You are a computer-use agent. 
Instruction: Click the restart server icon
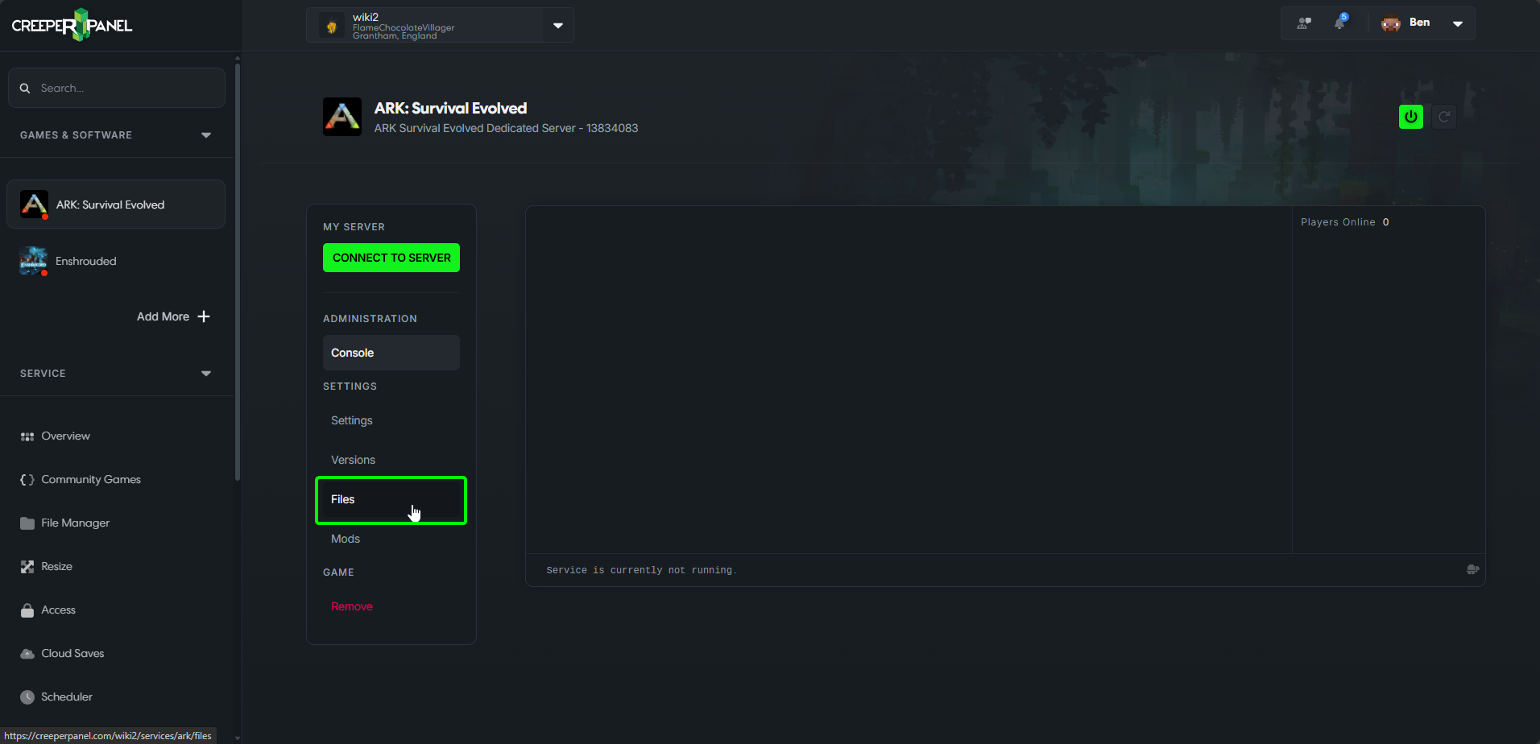pos(1444,117)
